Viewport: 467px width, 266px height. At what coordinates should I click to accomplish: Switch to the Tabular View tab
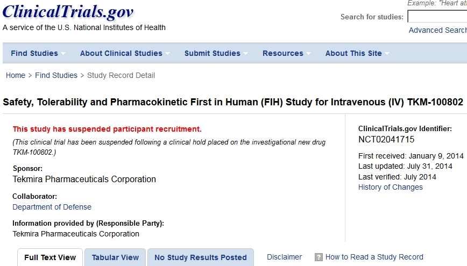(115, 257)
